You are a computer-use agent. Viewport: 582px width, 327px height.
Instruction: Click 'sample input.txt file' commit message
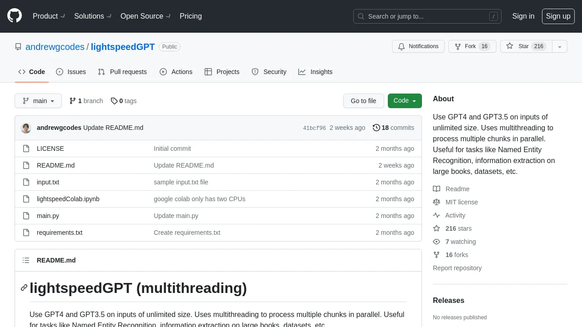tap(181, 182)
